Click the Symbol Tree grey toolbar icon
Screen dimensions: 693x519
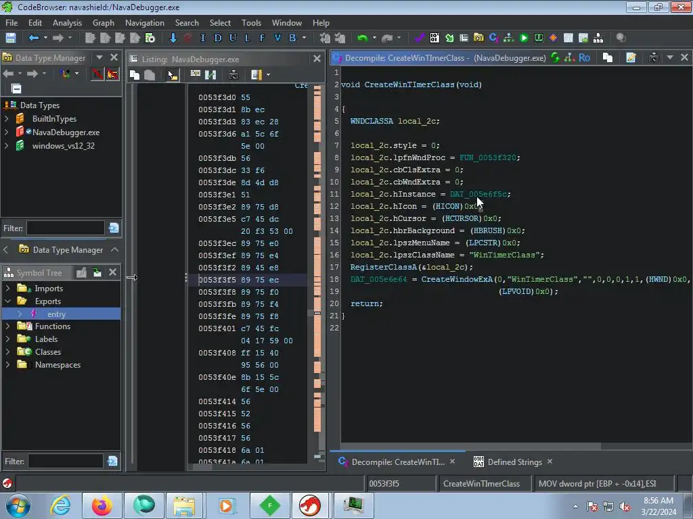(x=81, y=273)
